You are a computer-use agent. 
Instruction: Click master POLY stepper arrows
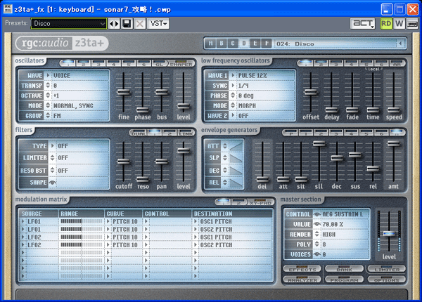coord(317,244)
